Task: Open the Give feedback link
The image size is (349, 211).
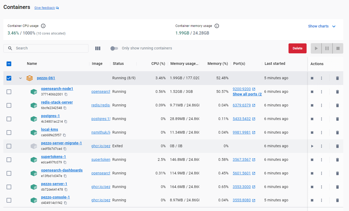Action: [45, 8]
